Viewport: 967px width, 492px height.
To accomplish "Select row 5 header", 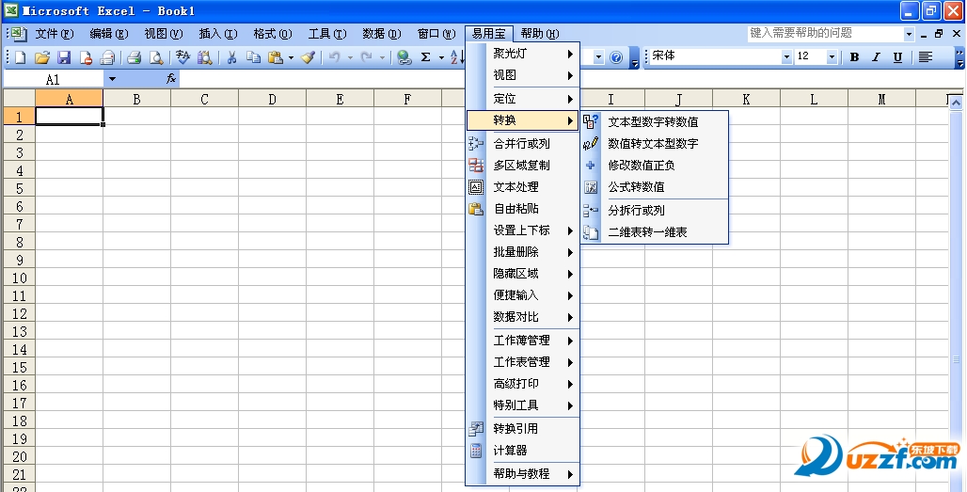I will pyautogui.click(x=19, y=188).
